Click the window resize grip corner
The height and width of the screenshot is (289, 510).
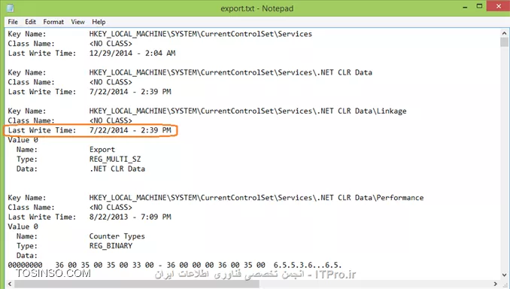[505, 284]
